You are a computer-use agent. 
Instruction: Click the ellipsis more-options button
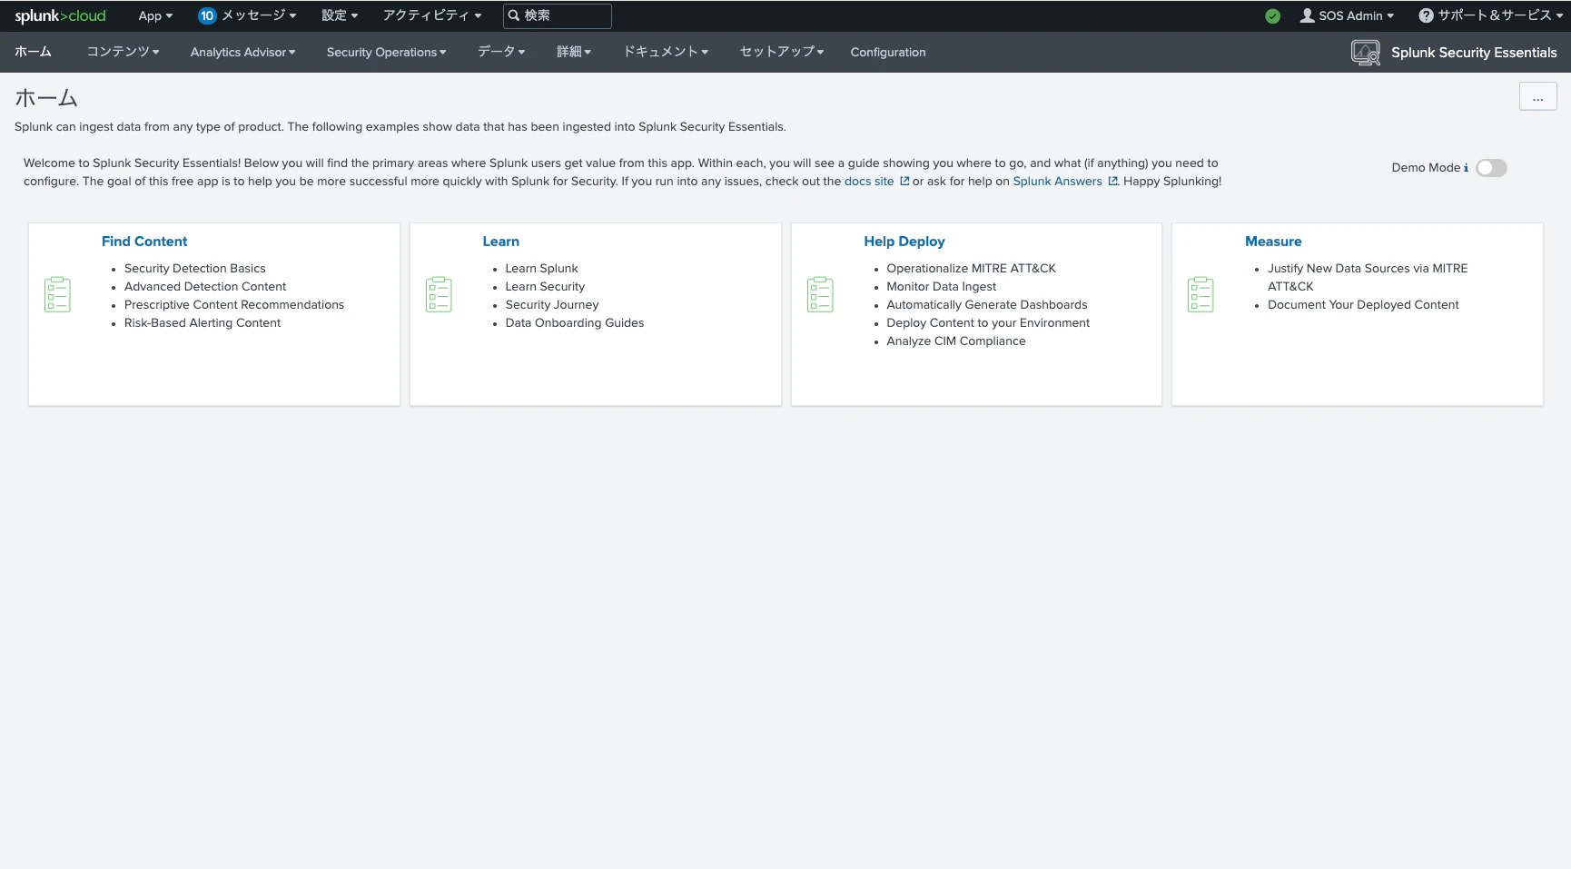[1537, 96]
